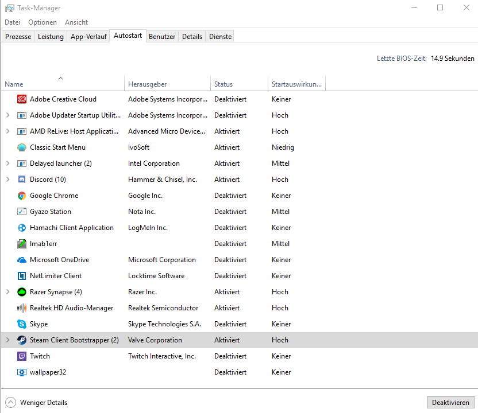Image resolution: width=478 pixels, height=413 pixels.
Task: Click the Skype icon
Action: (x=22, y=324)
